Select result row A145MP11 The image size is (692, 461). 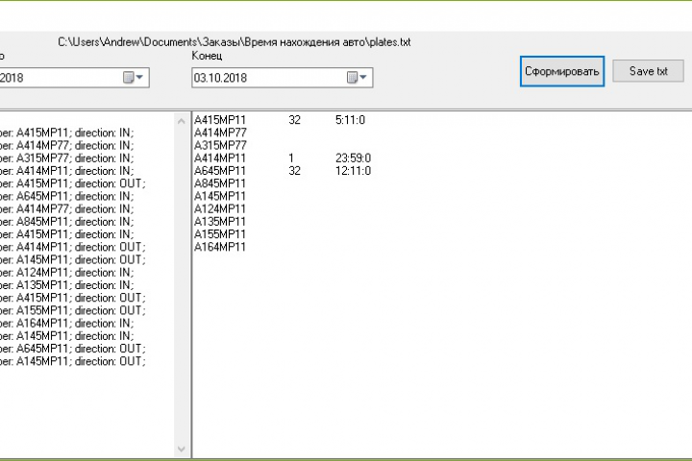(x=220, y=196)
